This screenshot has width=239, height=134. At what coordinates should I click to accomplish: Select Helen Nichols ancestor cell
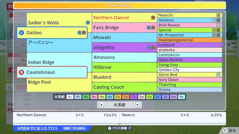[190, 60]
